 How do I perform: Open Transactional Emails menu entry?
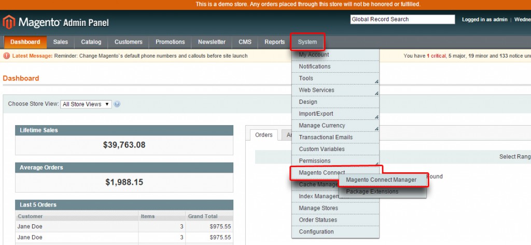click(326, 137)
